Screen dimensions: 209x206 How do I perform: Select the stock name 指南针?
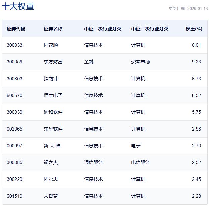(51, 79)
